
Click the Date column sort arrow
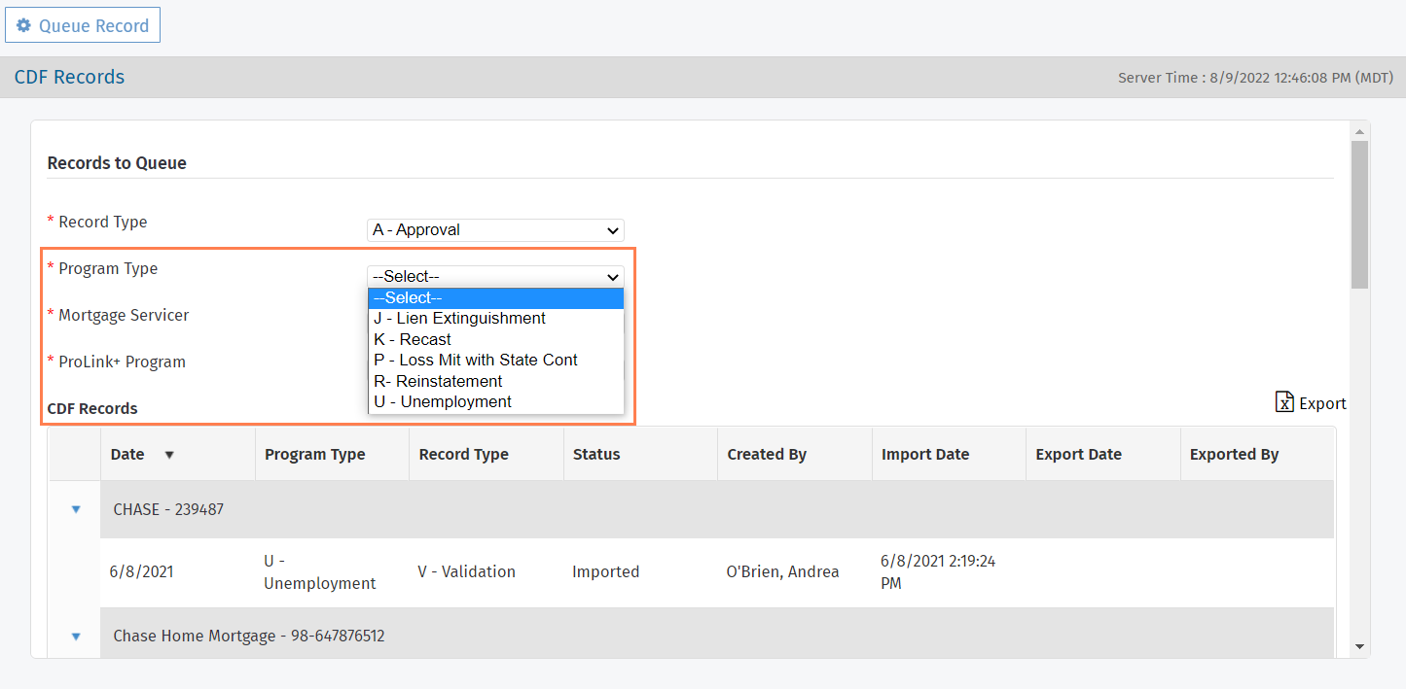(x=169, y=455)
